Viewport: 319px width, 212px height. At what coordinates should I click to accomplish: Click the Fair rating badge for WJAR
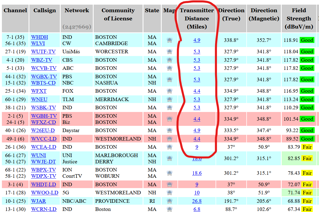[x=307, y=201]
